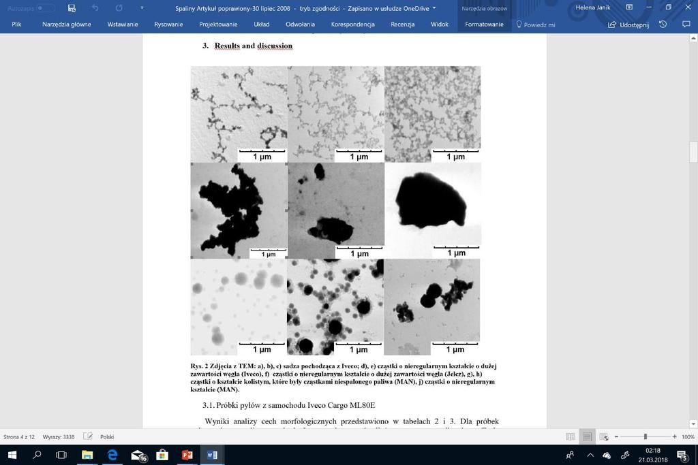Expand Quick Access Toolbar customize arrow
This screenshot has height=465, width=698.
click(x=142, y=8)
